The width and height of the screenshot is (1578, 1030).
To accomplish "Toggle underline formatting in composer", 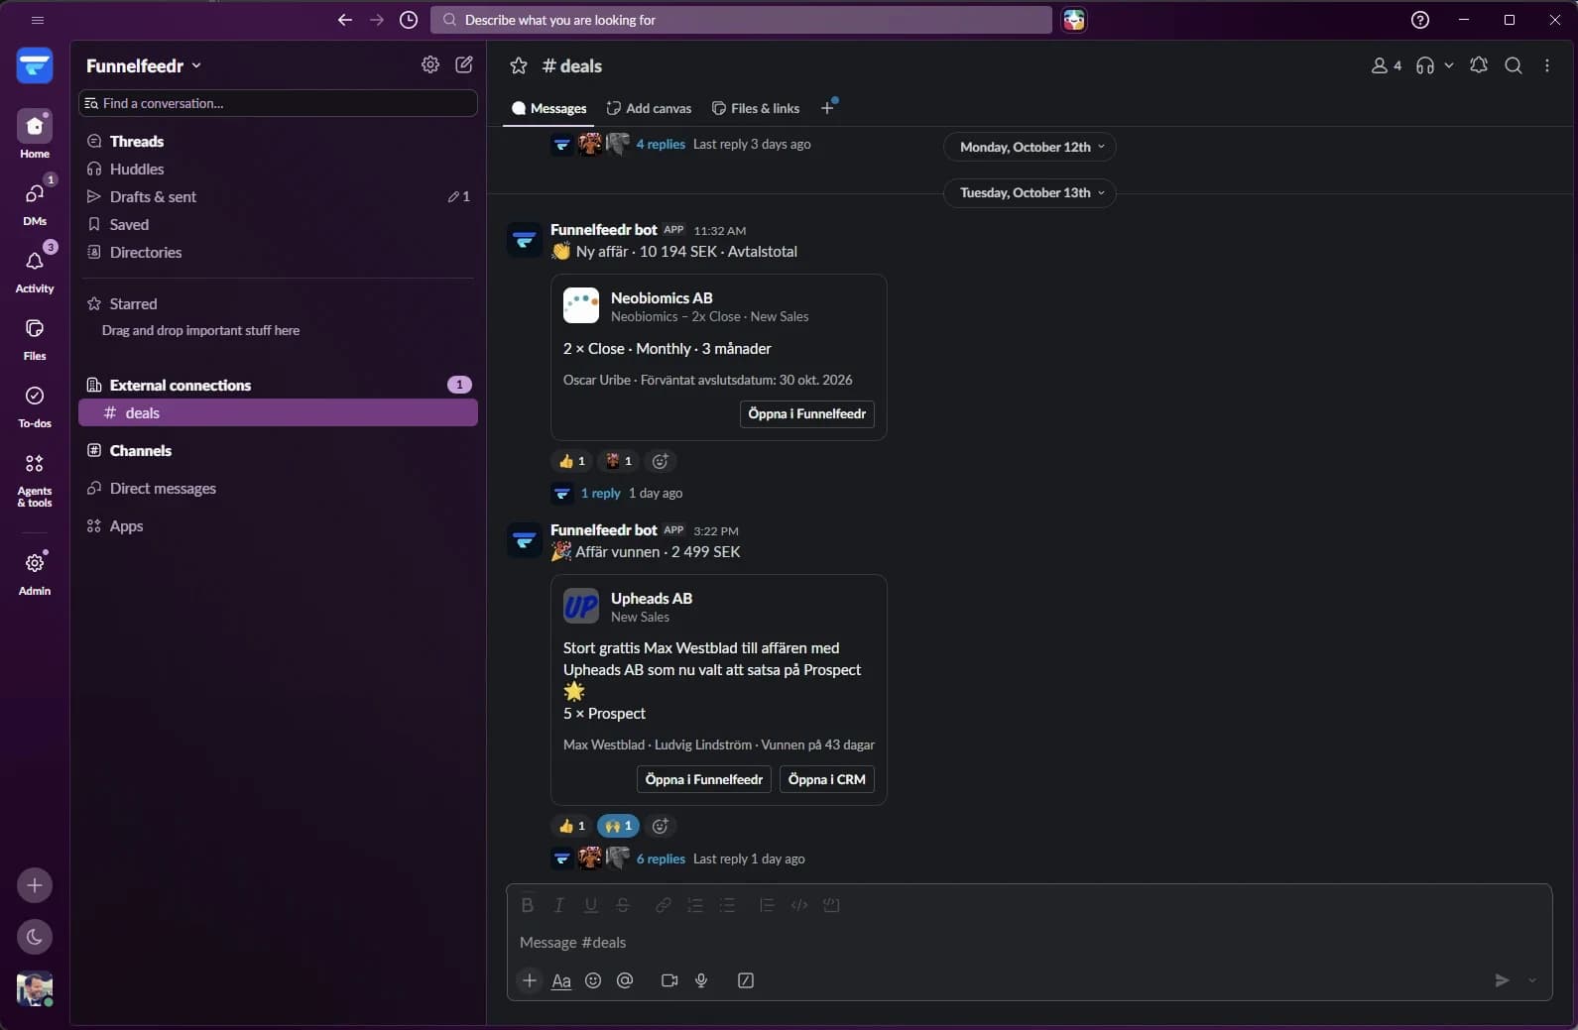I will click(x=591, y=905).
